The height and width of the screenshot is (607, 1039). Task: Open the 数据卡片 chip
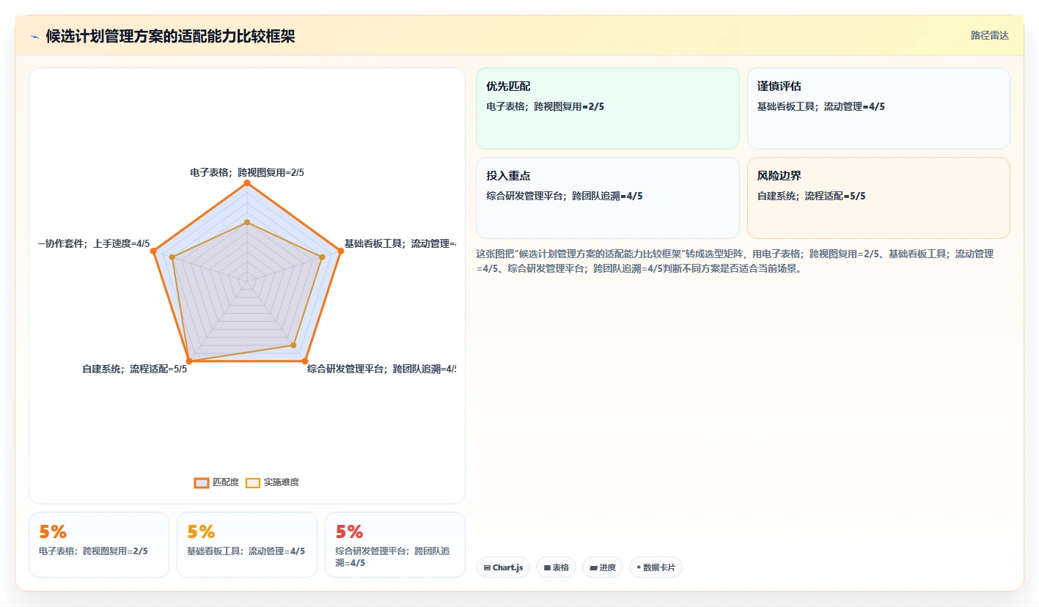point(656,567)
